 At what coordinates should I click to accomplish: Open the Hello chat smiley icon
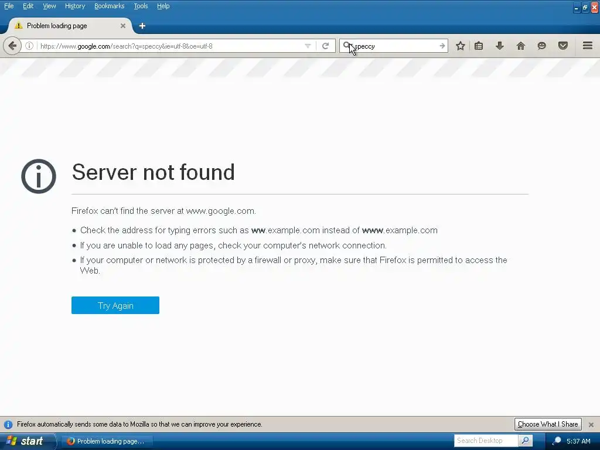[541, 46]
